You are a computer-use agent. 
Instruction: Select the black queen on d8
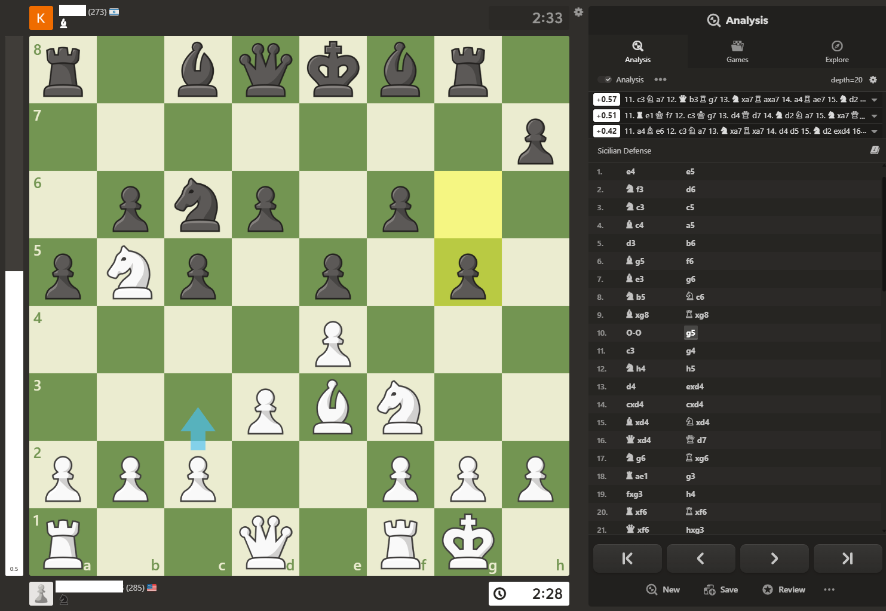[x=265, y=70]
